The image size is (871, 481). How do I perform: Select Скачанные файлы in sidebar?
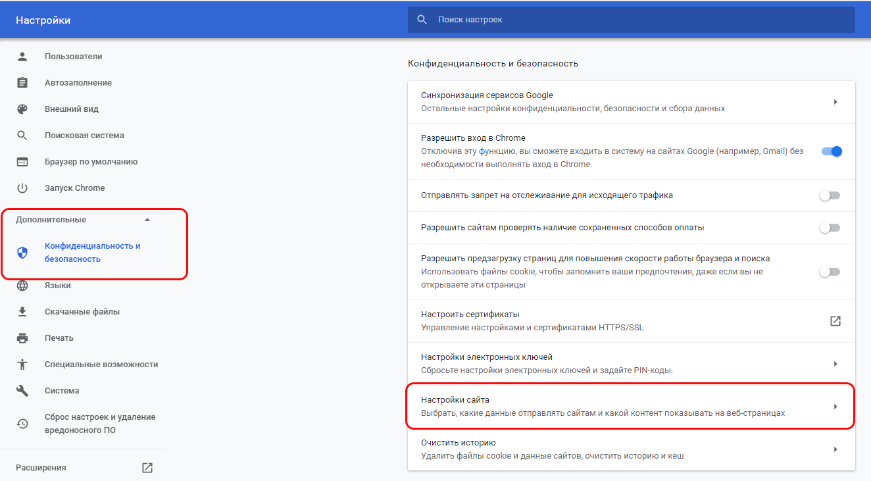82,312
